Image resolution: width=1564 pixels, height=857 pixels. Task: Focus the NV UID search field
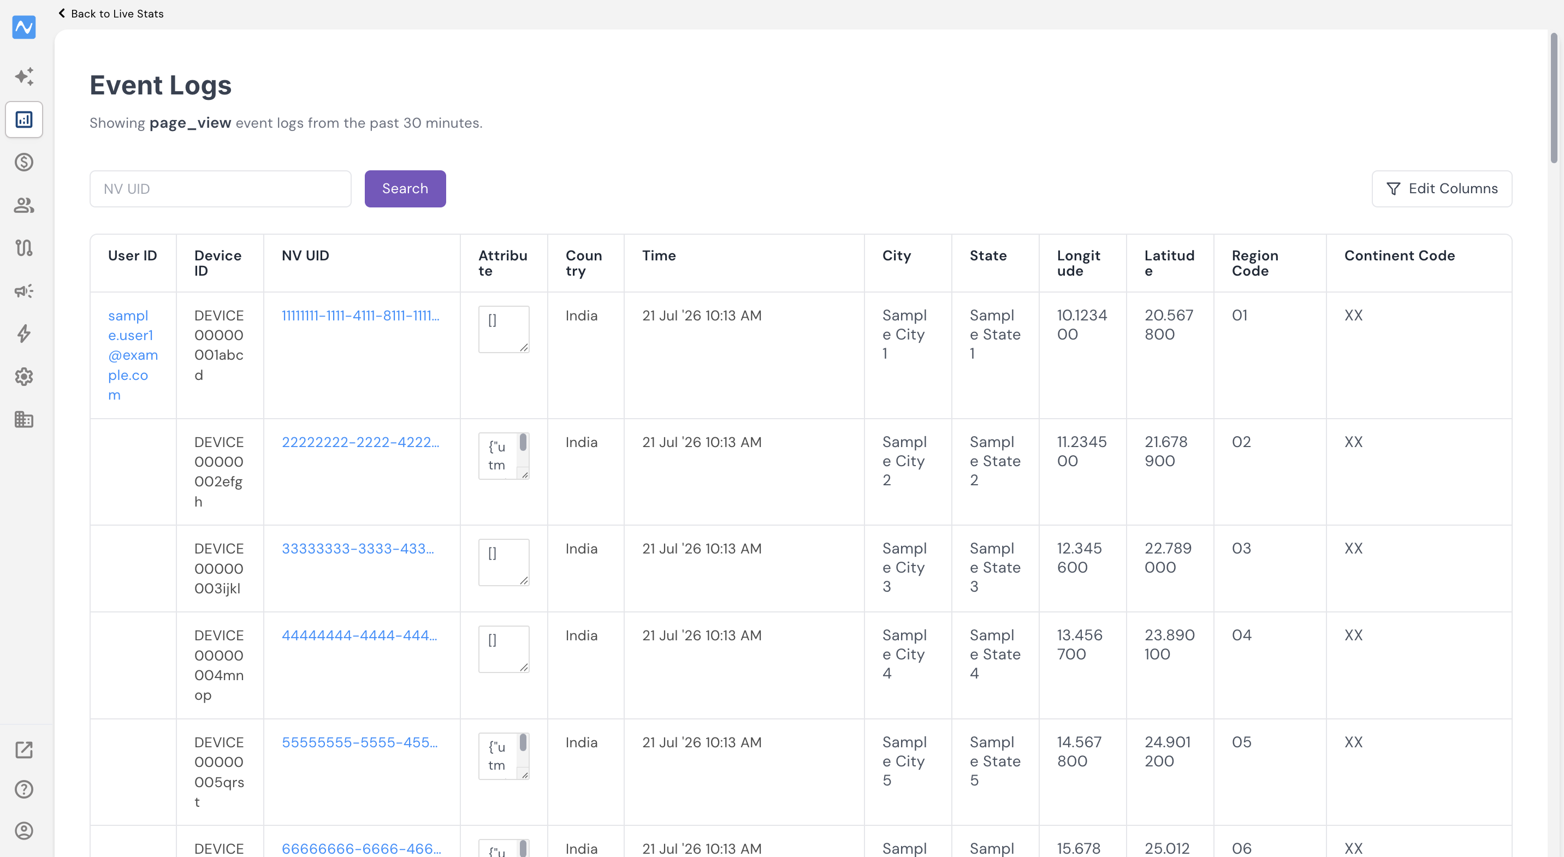coord(221,189)
